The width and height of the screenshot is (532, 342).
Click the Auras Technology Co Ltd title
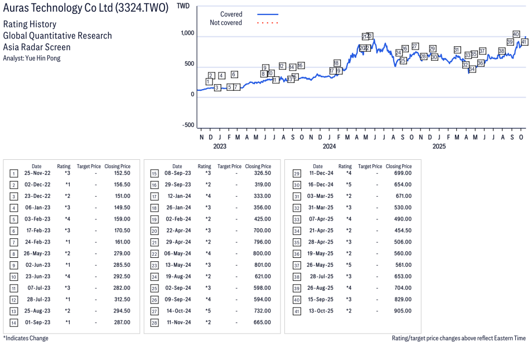(86, 9)
